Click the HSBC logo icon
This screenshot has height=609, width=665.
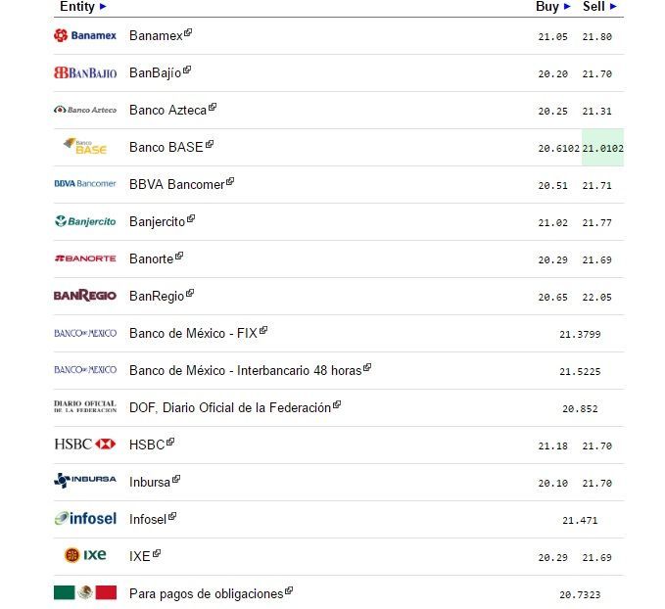[85, 445]
